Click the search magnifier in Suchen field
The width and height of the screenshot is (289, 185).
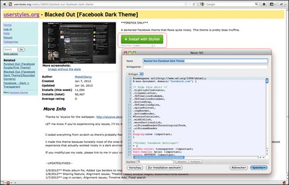tap(139, 162)
